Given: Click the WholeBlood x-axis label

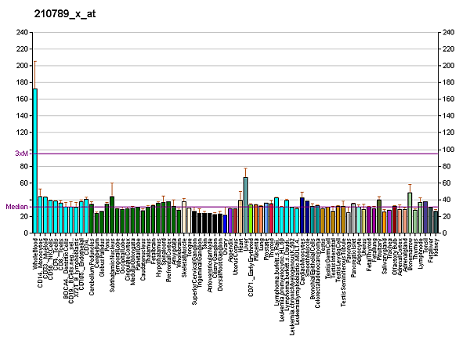Looking at the screenshot, I should tap(35, 254).
